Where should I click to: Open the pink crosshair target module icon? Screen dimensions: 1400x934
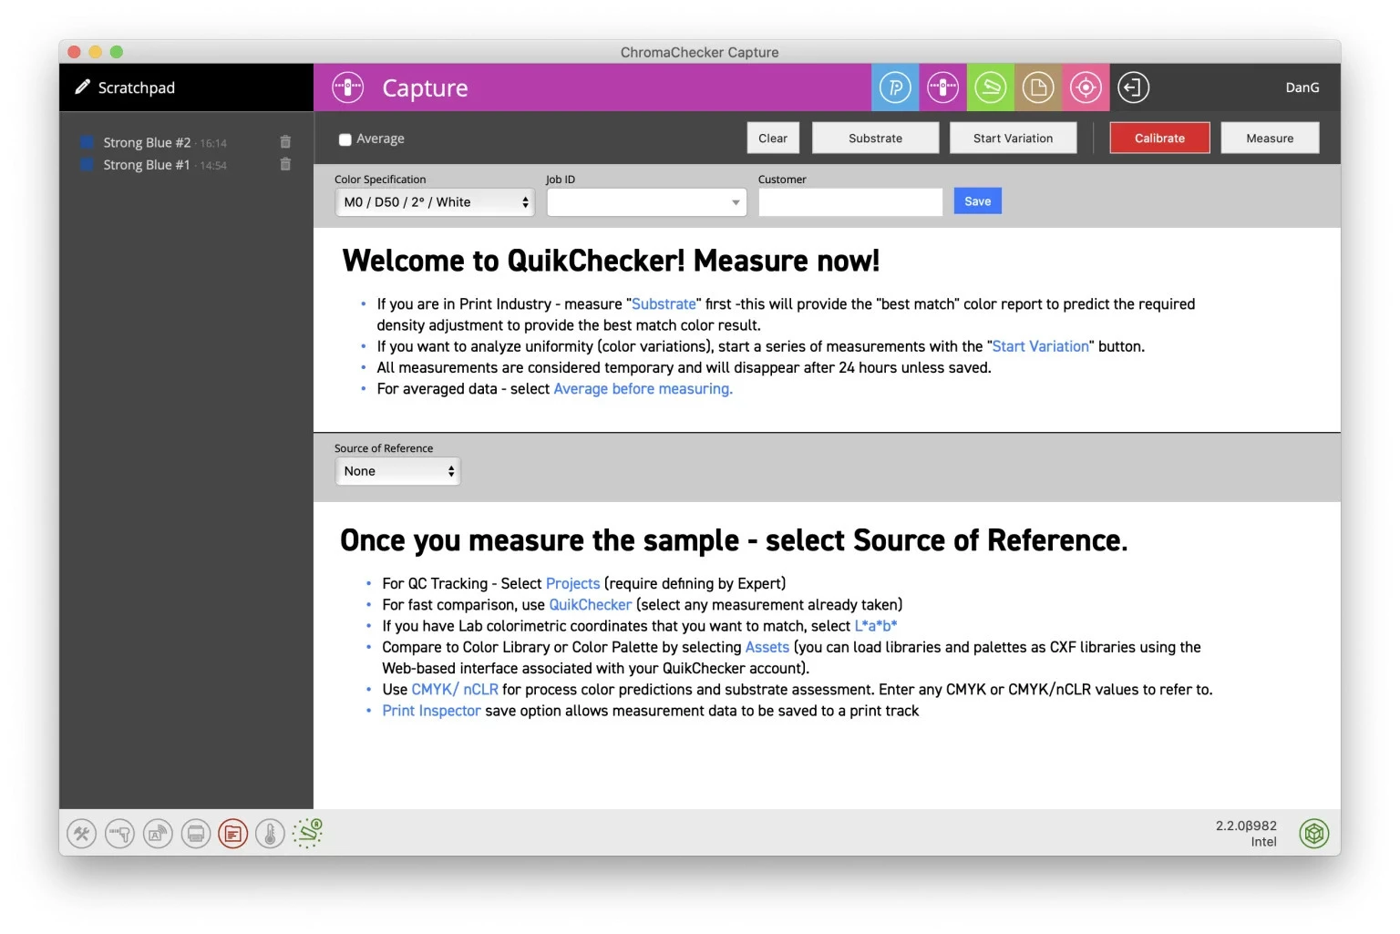click(1085, 87)
